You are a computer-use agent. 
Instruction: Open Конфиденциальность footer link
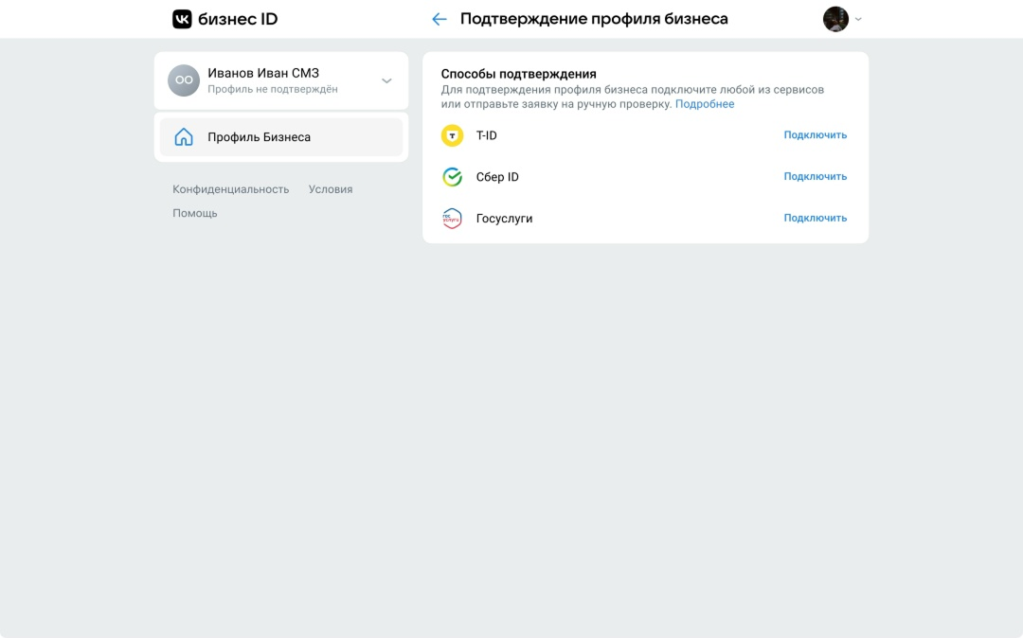[x=230, y=189]
